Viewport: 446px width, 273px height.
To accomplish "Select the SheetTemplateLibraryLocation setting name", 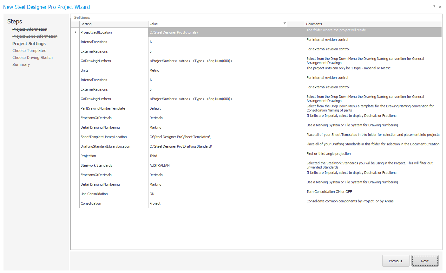I will coord(104,137).
